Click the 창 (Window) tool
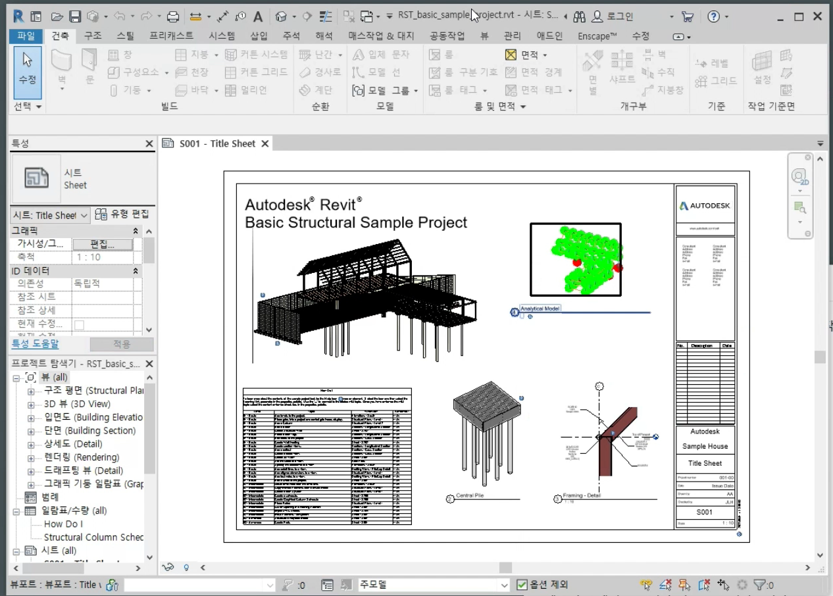833x596 pixels. (x=120, y=55)
